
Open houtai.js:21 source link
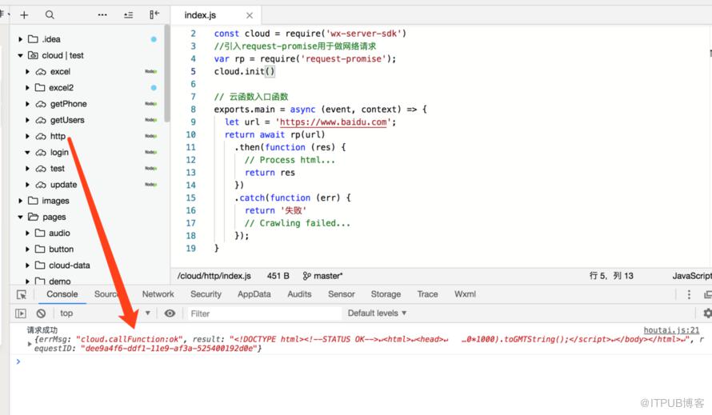pos(671,330)
